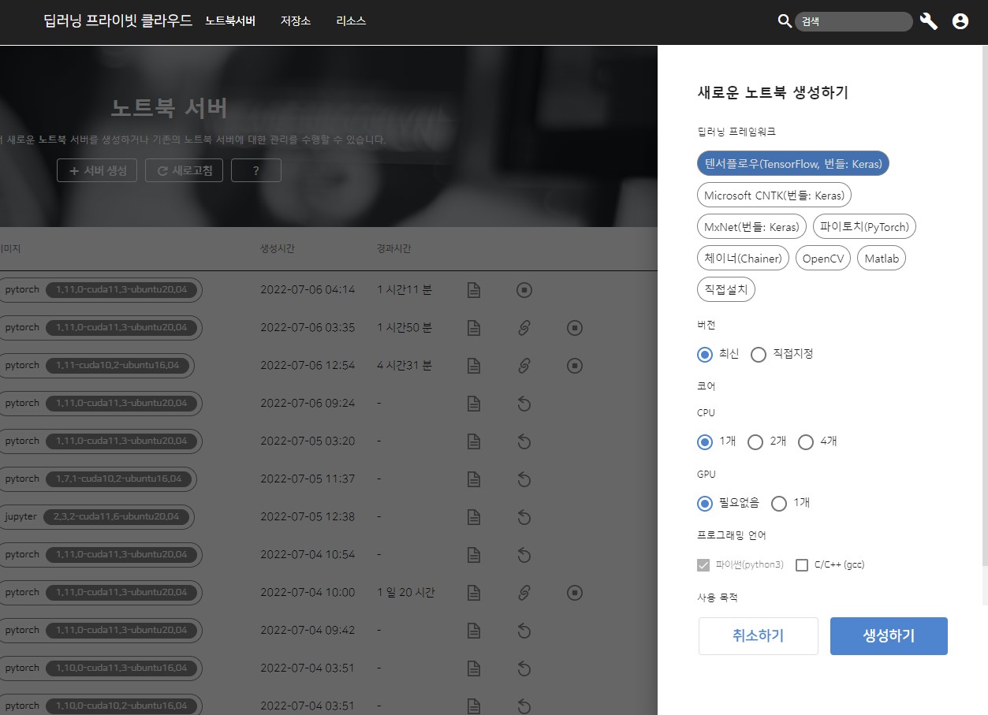Click the 새로고침 refresh button
The height and width of the screenshot is (715, 988).
[185, 170]
